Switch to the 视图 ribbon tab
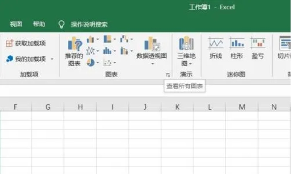Screen dimensions: 293x174 click(x=16, y=24)
